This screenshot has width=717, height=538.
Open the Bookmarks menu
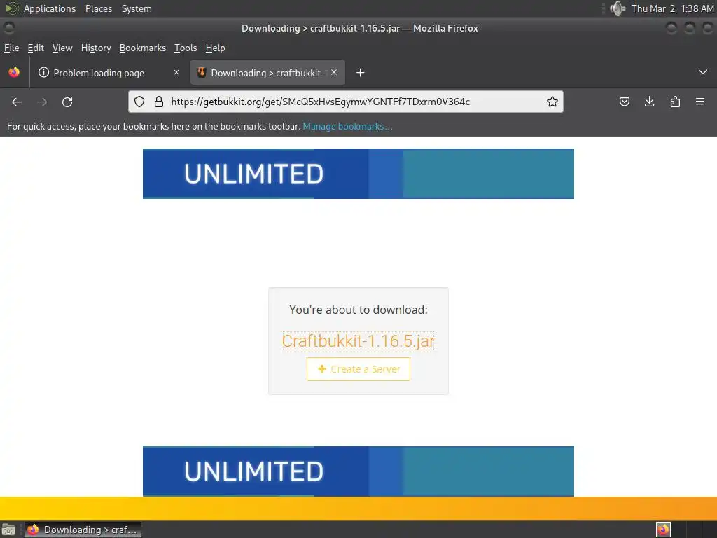[143, 48]
